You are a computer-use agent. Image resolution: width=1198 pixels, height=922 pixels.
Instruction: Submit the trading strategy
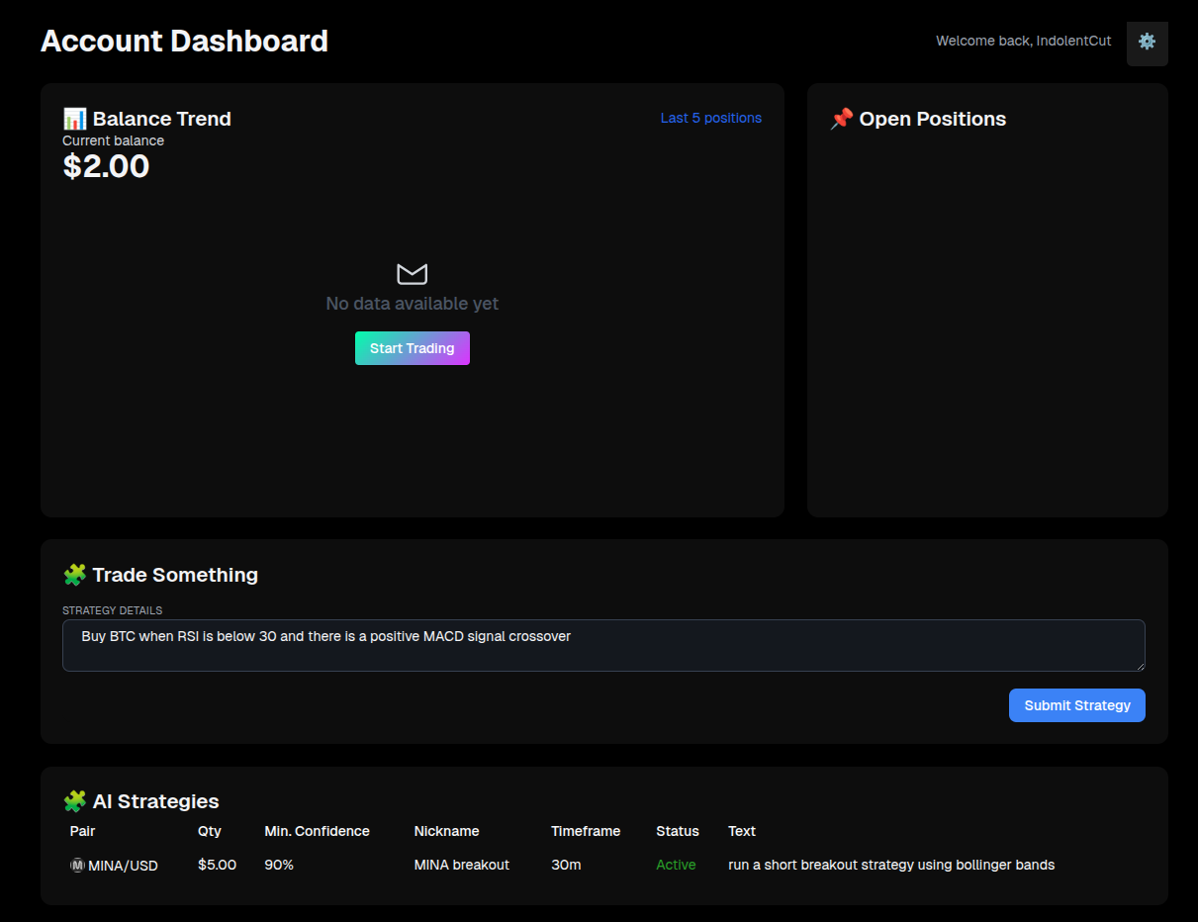coord(1076,704)
